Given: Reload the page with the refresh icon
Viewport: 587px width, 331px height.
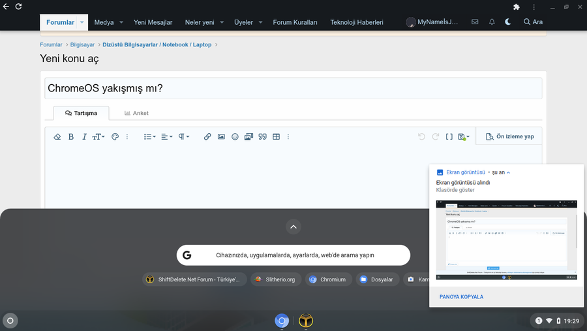Looking at the screenshot, I should (x=18, y=7).
